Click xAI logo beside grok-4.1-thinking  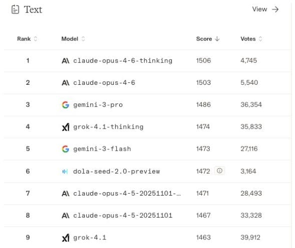[66, 127]
